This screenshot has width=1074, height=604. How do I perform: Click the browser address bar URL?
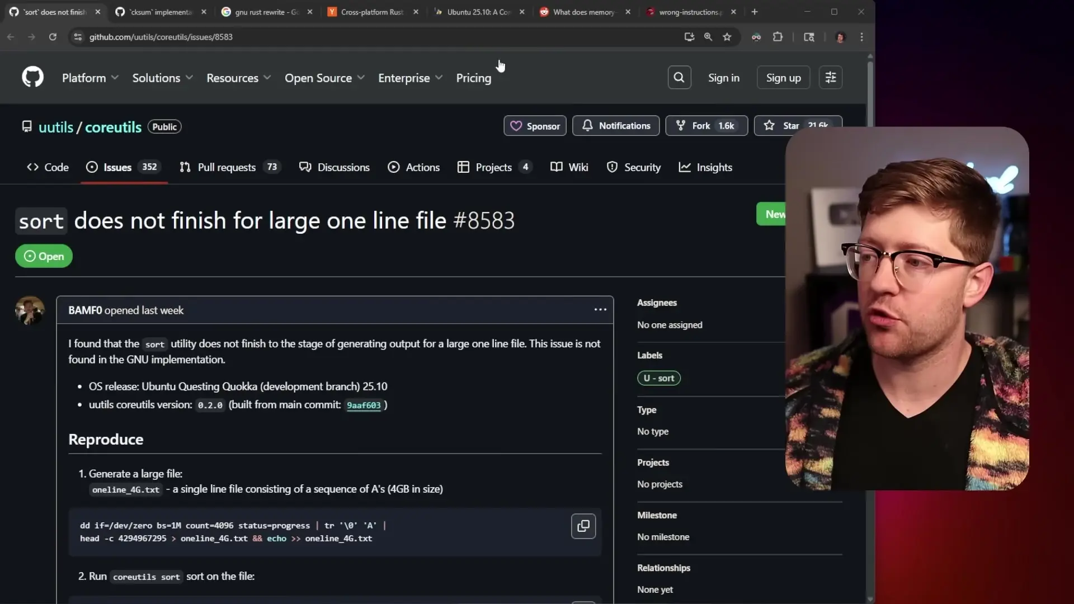pos(161,37)
